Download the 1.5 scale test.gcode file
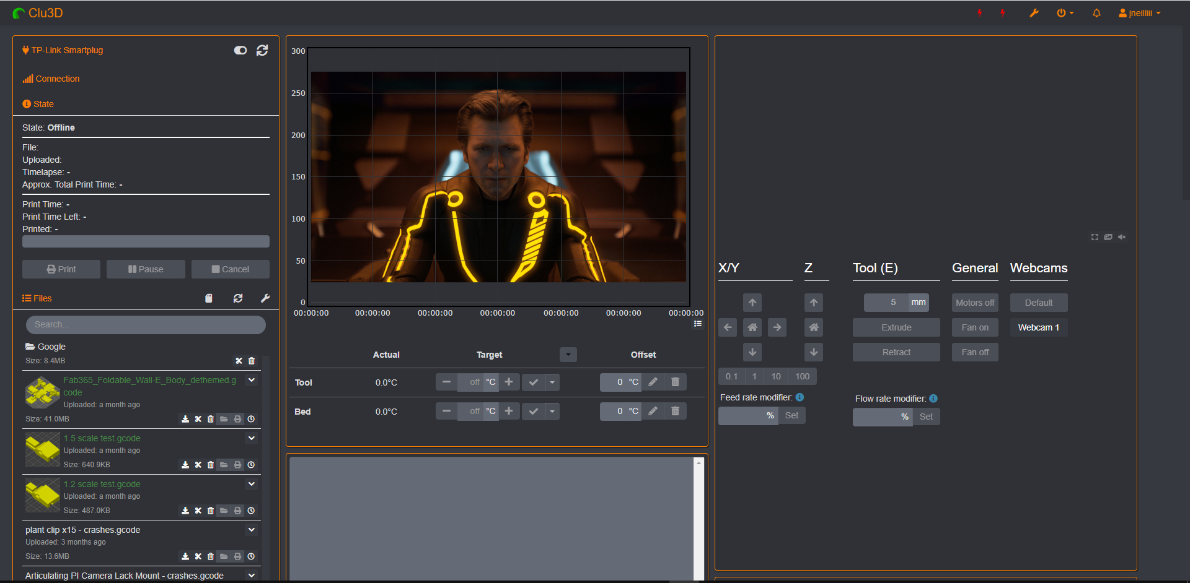Screen dimensions: 1190x583 coord(185,465)
